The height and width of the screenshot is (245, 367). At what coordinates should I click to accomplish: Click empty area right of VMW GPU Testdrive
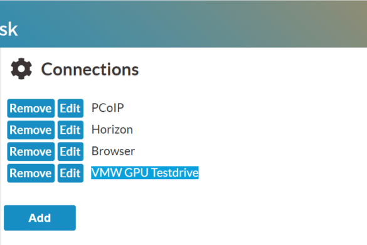point(281,173)
